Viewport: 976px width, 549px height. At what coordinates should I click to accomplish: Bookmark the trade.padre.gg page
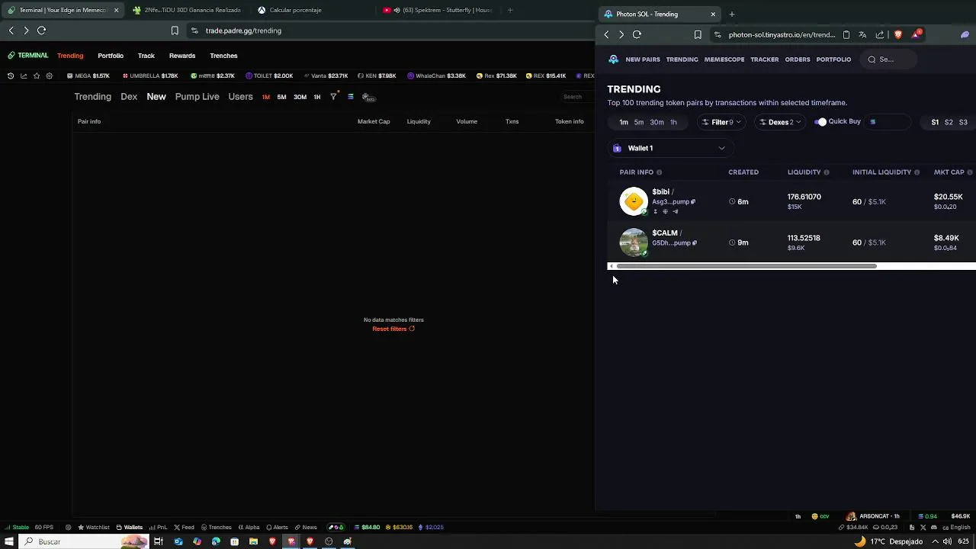pos(175,30)
